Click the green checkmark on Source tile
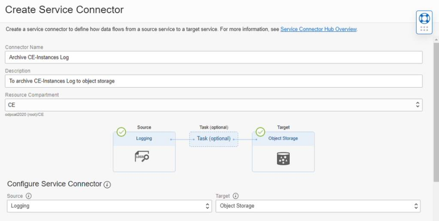The width and height of the screenshot is (439, 221). [121, 132]
